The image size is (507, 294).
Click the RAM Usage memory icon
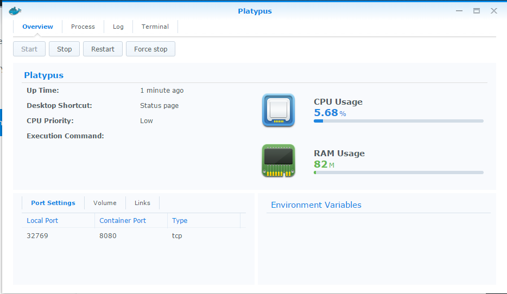[x=278, y=161]
